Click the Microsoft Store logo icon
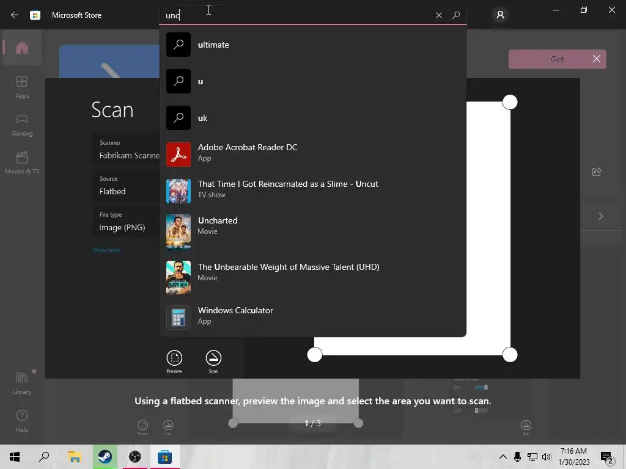This screenshot has width=626, height=469. (35, 15)
